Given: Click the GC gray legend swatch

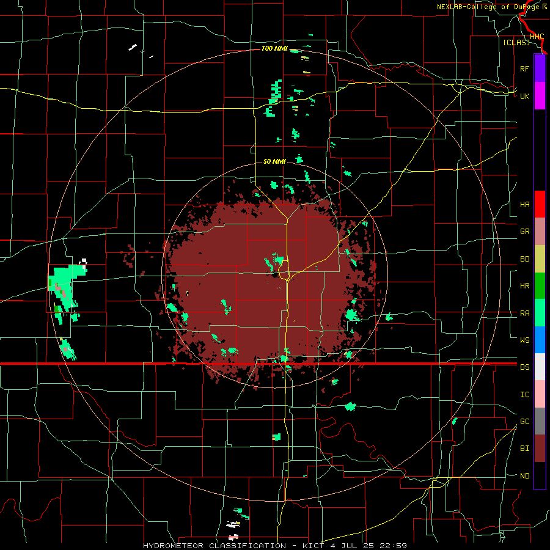Looking at the screenshot, I should click(x=540, y=421).
